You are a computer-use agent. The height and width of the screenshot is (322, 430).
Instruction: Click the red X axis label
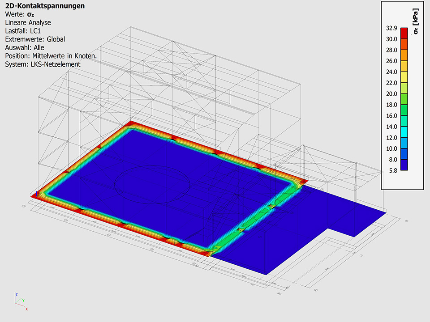(26, 309)
